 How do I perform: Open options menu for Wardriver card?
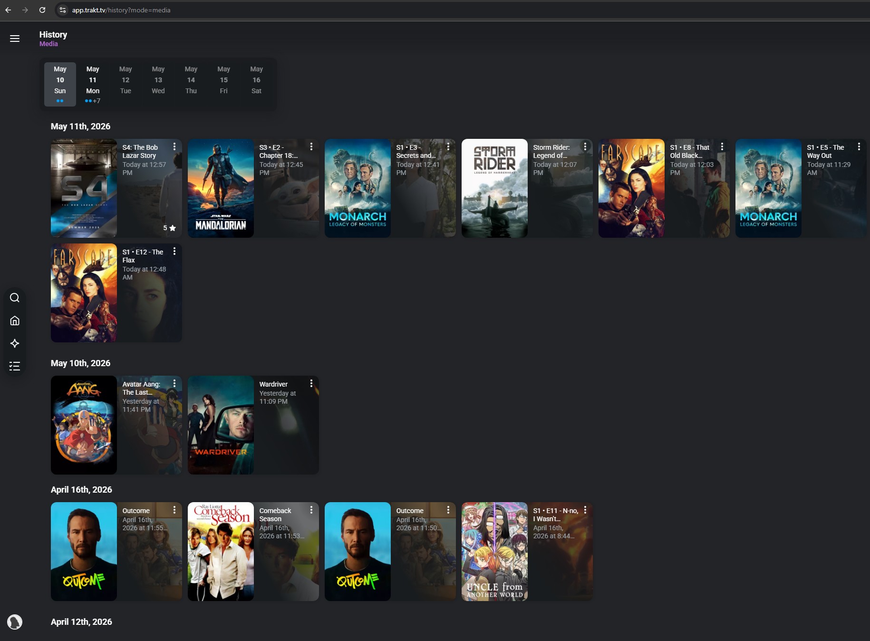pos(311,383)
